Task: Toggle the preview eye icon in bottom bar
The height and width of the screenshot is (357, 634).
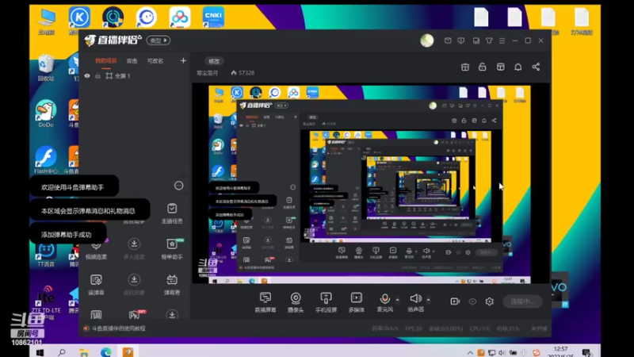Action: (x=472, y=301)
